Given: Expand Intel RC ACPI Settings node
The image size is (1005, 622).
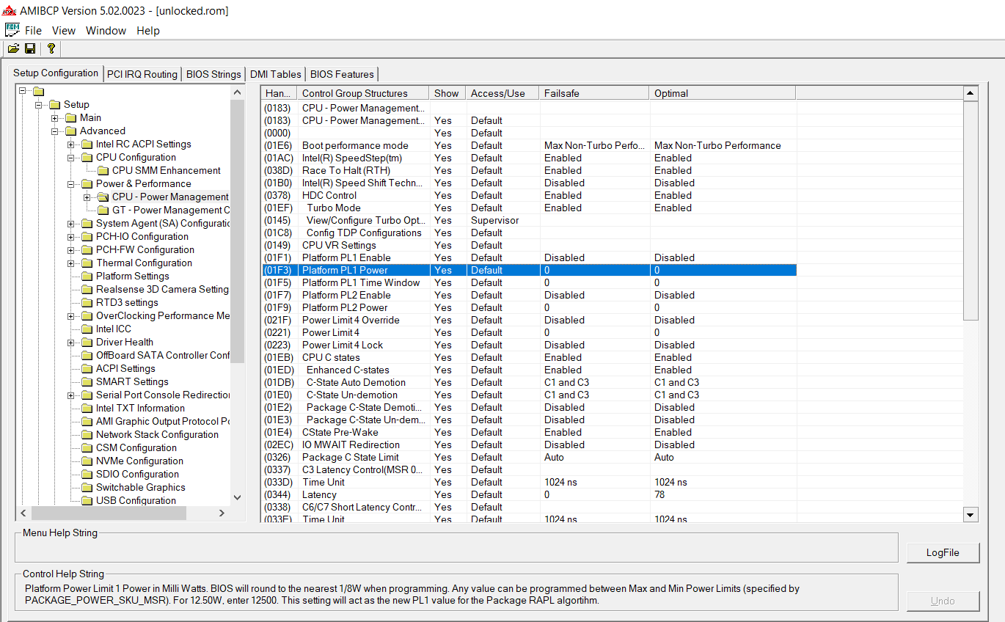Looking at the screenshot, I should [x=71, y=144].
